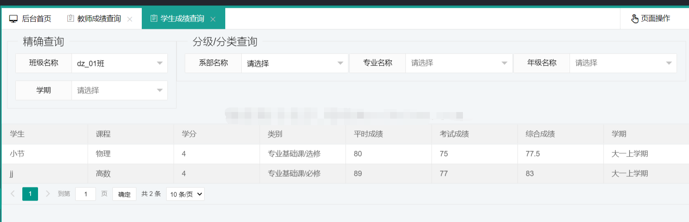This screenshot has height=222, width=689.
Task: Change page size with 10 条/页 selector
Action: pyautogui.click(x=185, y=194)
